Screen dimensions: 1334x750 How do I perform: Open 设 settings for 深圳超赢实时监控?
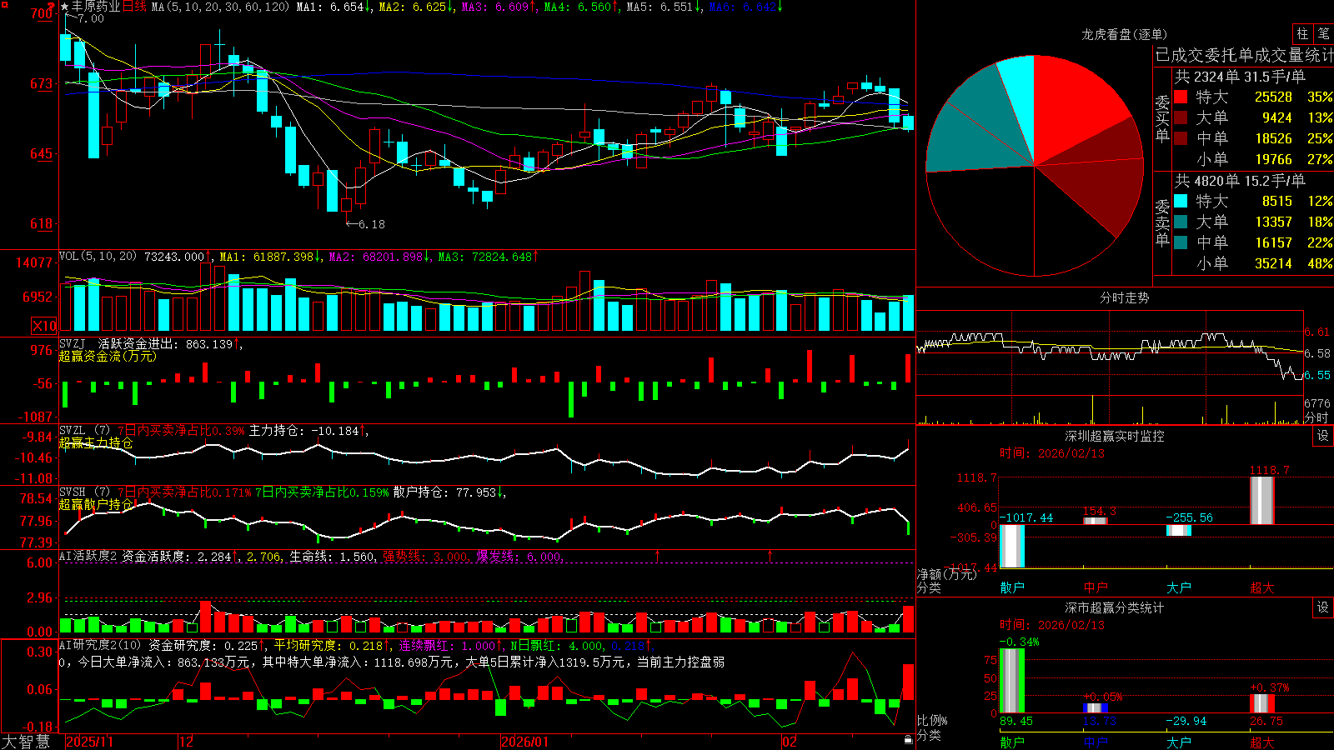tap(1323, 436)
